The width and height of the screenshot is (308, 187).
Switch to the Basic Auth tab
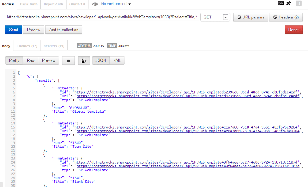click(x=29, y=4)
